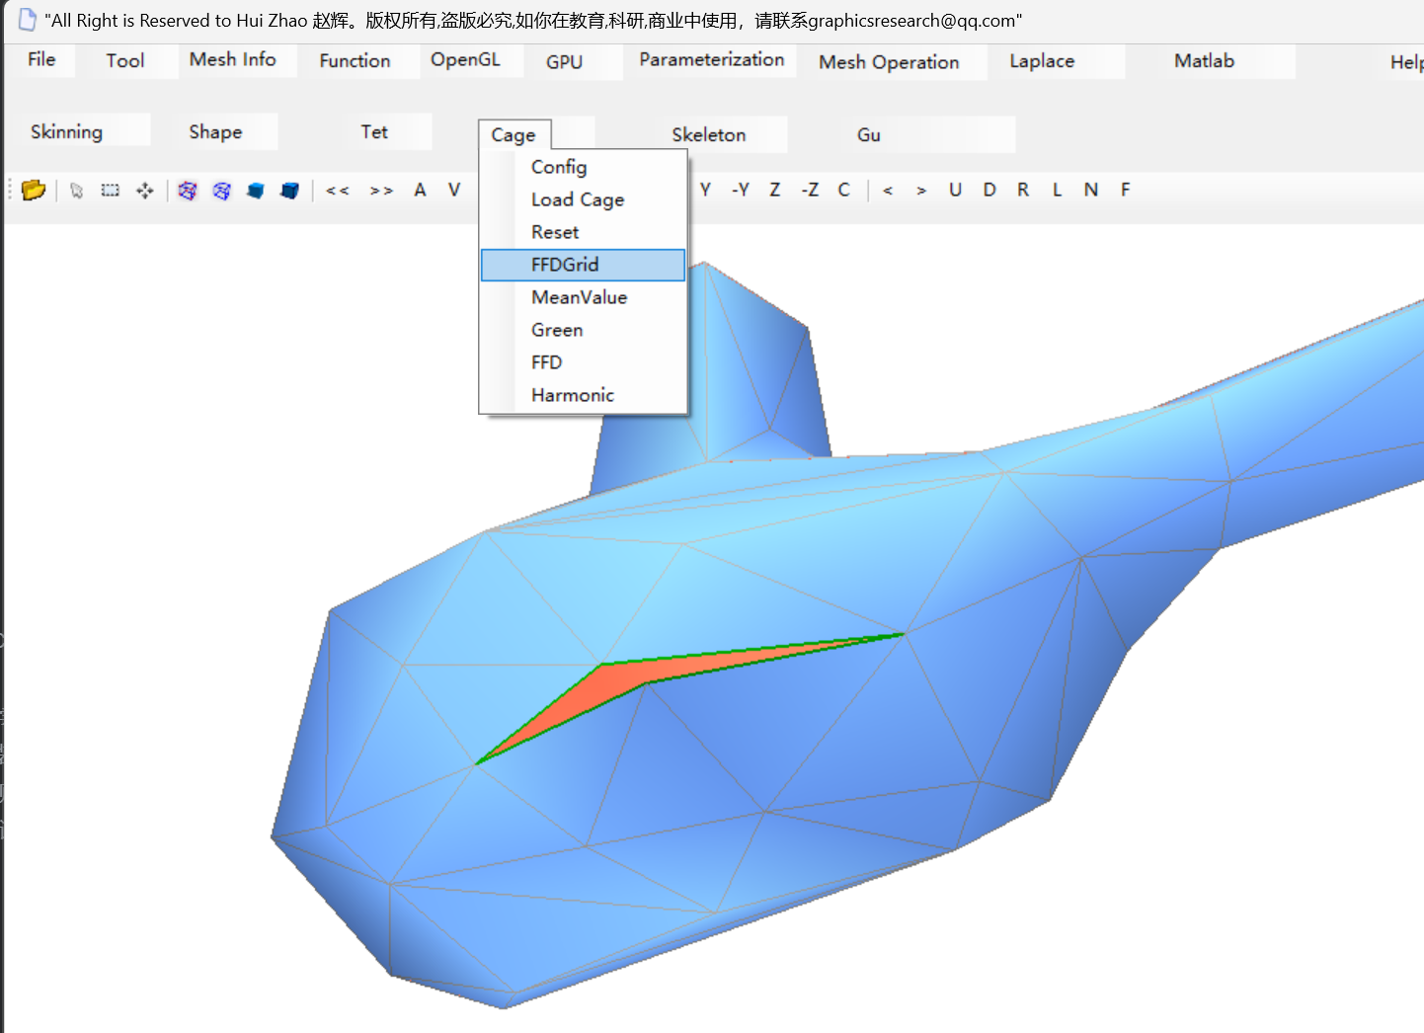Viewport: 1424px width, 1033px height.
Task: Click the R toolbar button
Action: (1023, 190)
